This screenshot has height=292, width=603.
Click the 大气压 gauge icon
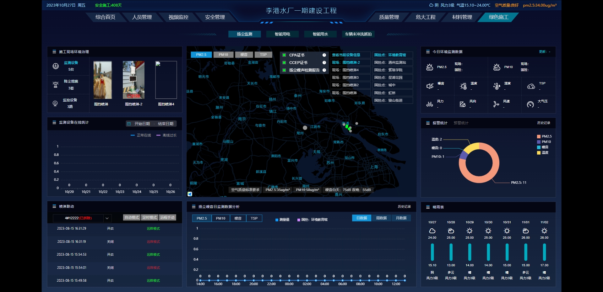(x=530, y=104)
